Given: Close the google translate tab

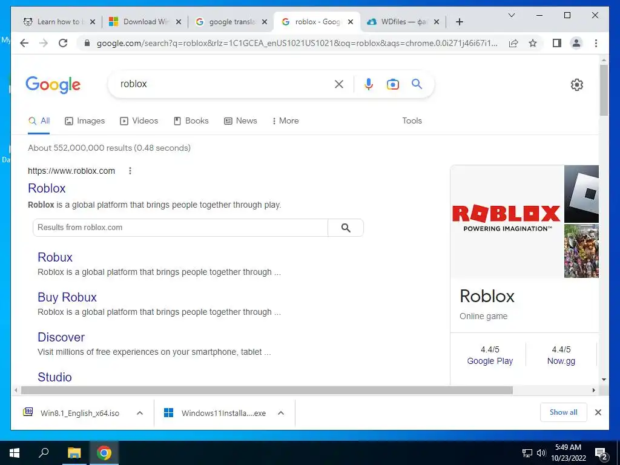Looking at the screenshot, I should coord(265,22).
